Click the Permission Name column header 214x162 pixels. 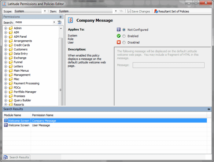(x=42, y=115)
